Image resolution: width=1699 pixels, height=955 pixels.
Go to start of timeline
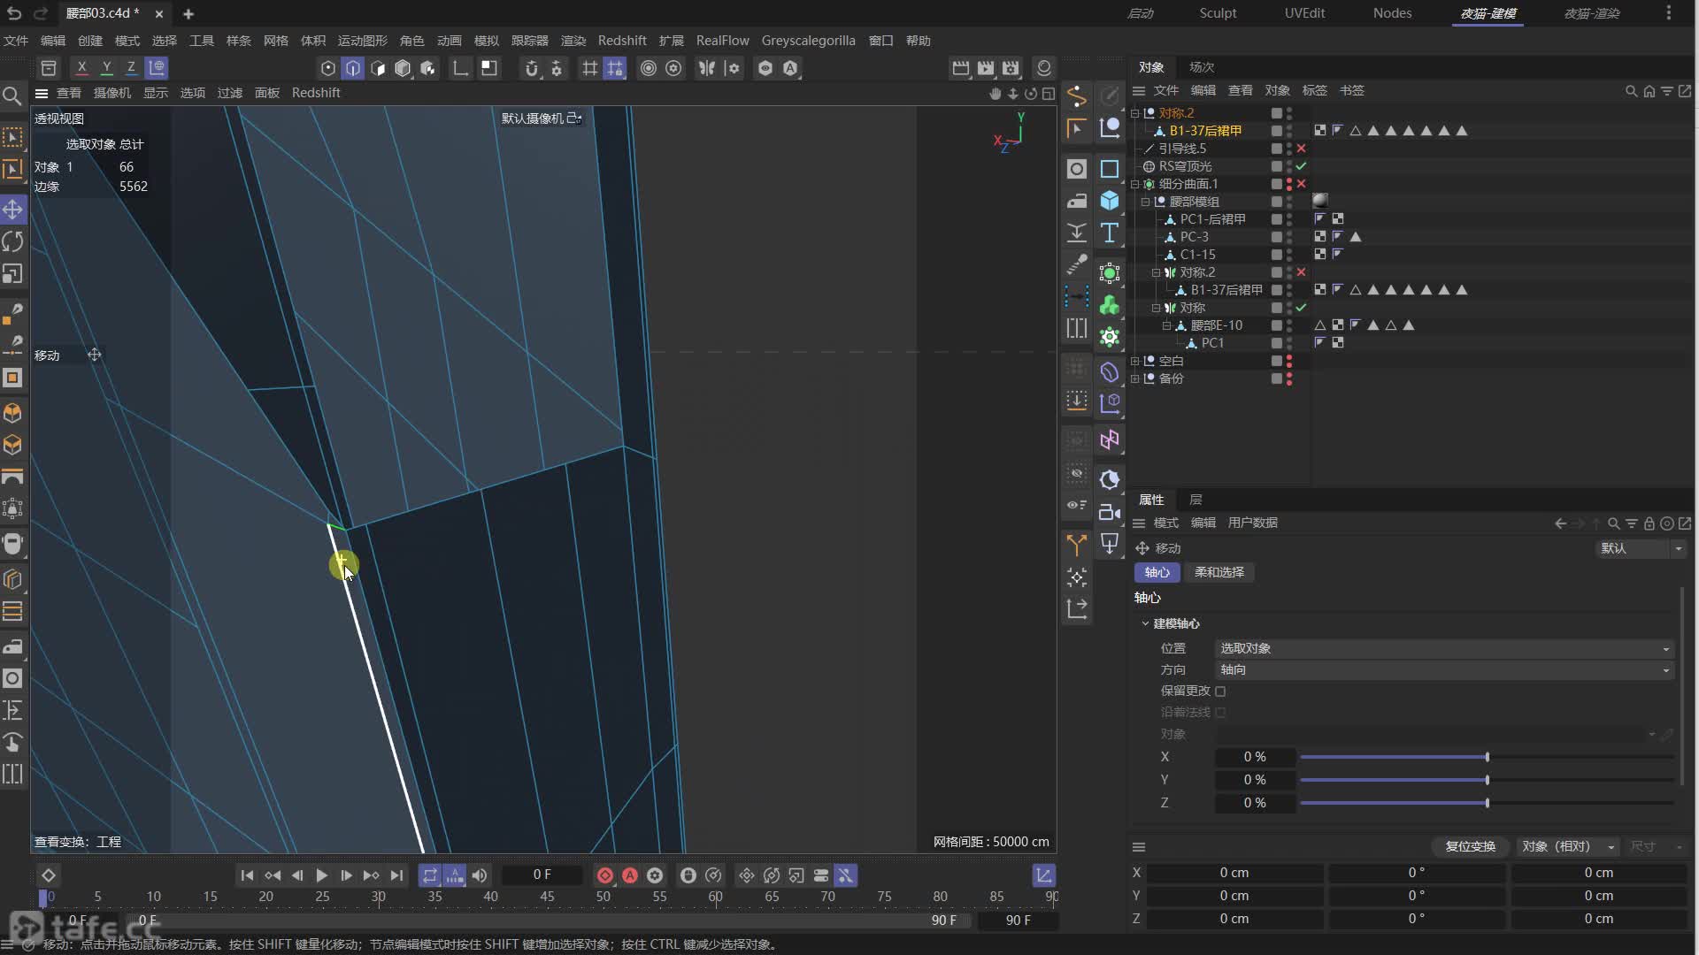pyautogui.click(x=247, y=875)
